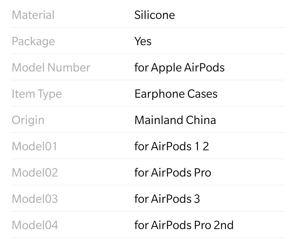The image size is (296, 240).
Task: Select the Origin label
Action: [x=28, y=120]
